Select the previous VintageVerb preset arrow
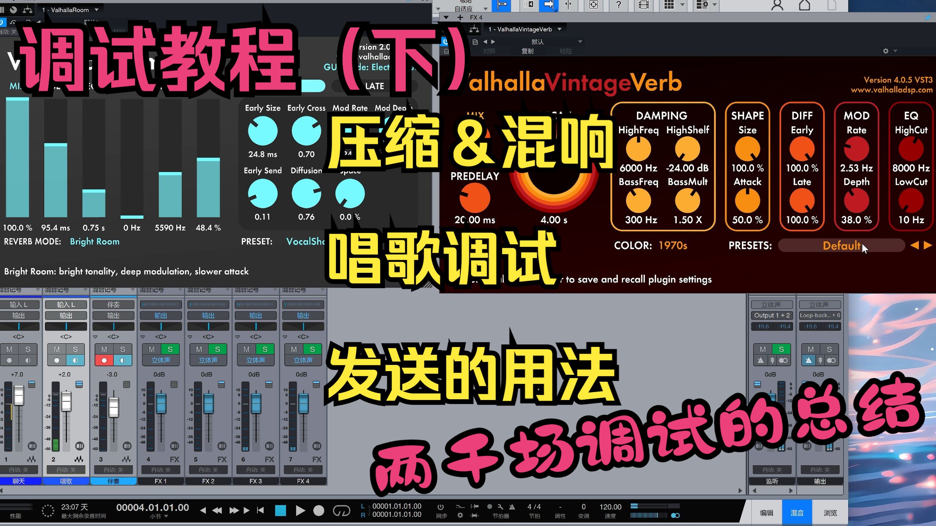The height and width of the screenshot is (526, 936). (x=914, y=245)
